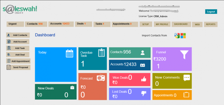The image size is (224, 105).
Task: Click the Add Contacts button
Action: pyautogui.click(x=18, y=35)
